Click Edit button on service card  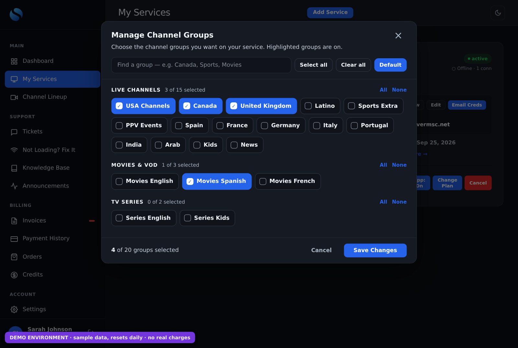(x=436, y=105)
